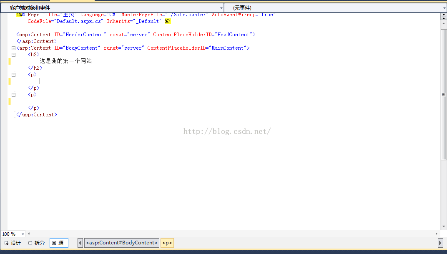Click the final </asp:Content> closing tag
Viewport: 447px width, 254px height.
coord(37,115)
